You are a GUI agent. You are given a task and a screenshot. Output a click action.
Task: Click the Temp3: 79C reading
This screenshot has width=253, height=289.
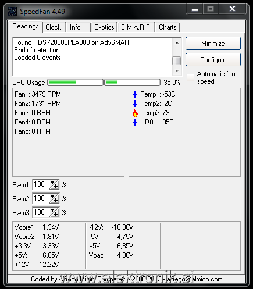click(157, 113)
